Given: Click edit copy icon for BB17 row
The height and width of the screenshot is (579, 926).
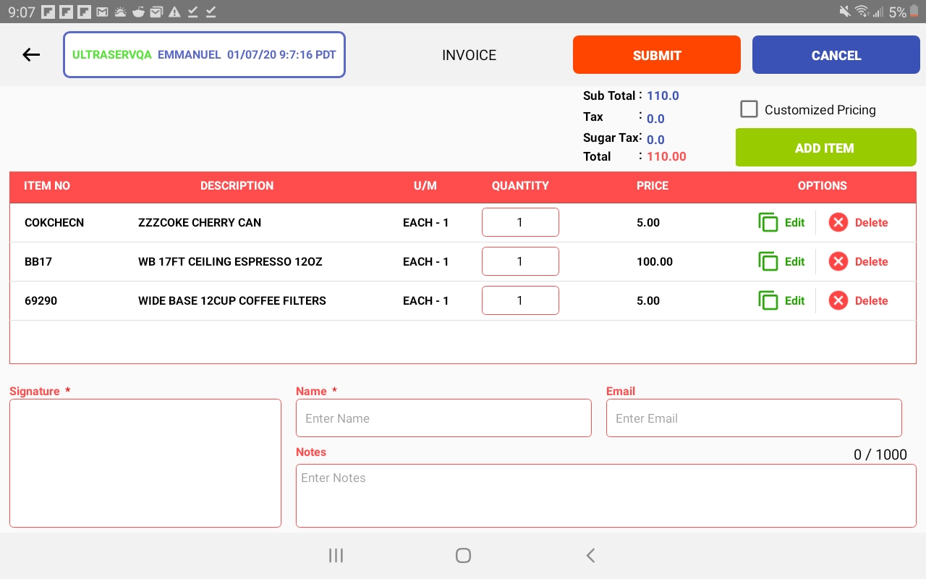Looking at the screenshot, I should click(768, 261).
